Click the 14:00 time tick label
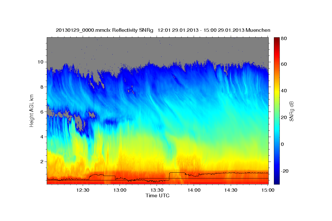The height and width of the screenshot is (221, 332). (194, 190)
